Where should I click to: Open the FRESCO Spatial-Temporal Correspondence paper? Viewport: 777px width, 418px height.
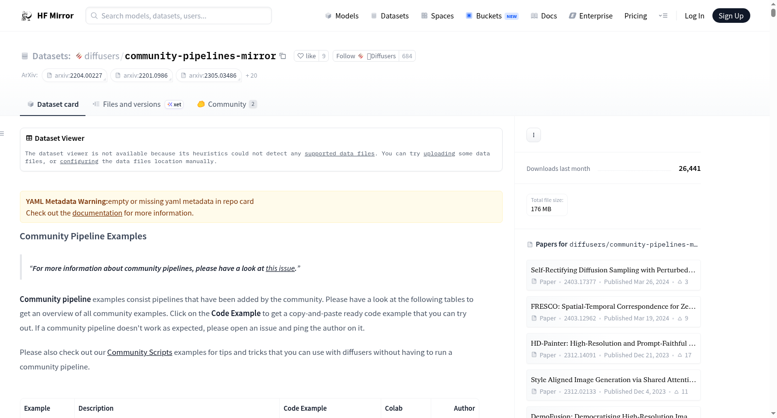(613, 312)
